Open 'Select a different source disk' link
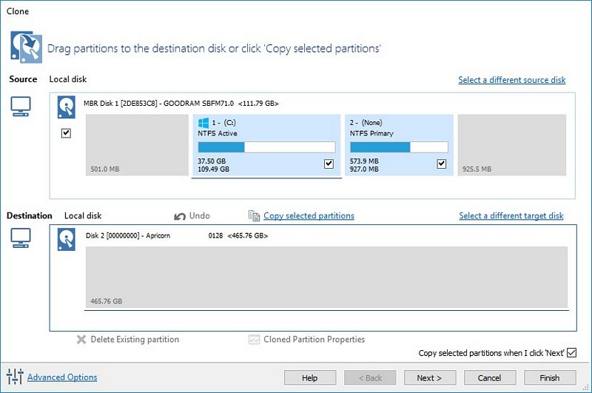The image size is (592, 393). click(x=512, y=80)
